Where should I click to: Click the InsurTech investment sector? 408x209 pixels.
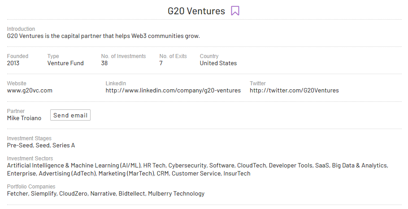[237, 173]
